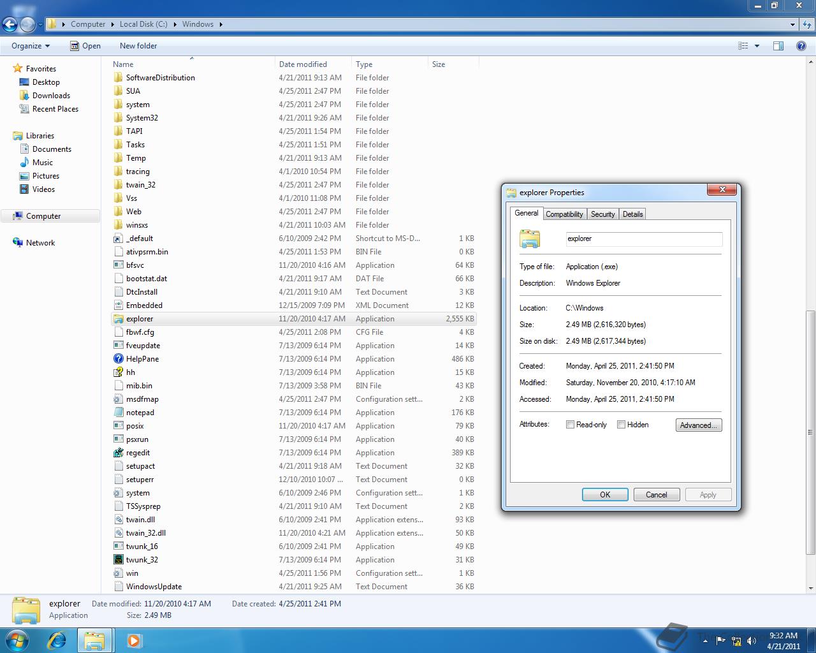Select the HelpPane file icon
Screen dimensions: 816x653
[118, 359]
